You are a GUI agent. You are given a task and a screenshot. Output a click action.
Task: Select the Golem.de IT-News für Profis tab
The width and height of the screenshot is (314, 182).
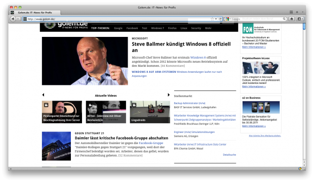[x=35, y=13]
